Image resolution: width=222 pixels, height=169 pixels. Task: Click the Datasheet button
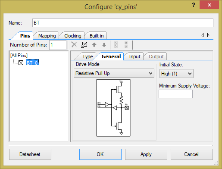[x=30, y=154]
